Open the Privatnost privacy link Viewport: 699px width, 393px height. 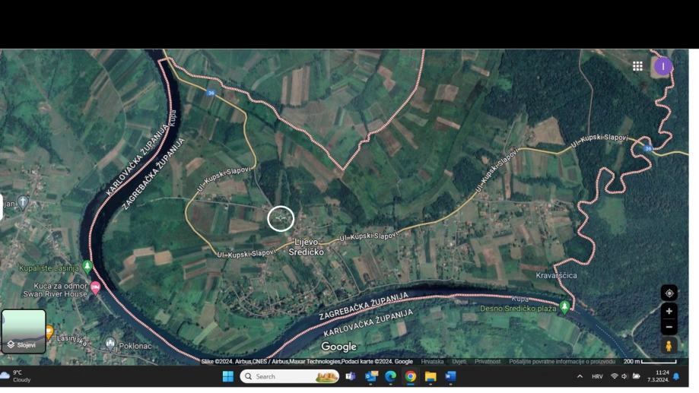pos(488,362)
